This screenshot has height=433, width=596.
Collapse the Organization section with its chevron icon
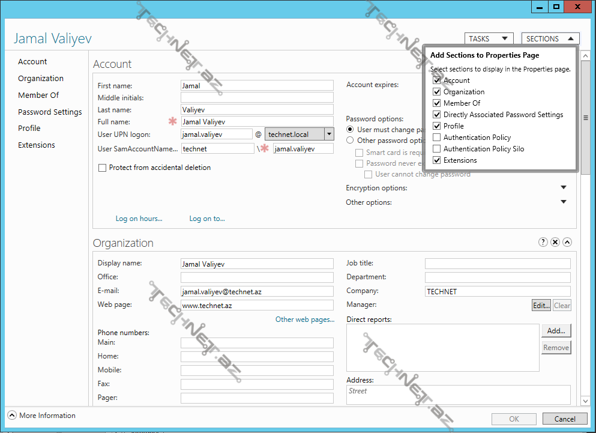(x=567, y=241)
